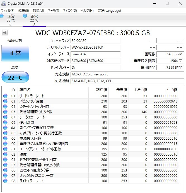Screen dimensions: 186x193
Task: Click the 対応転送モード field SATA/600 | SATA/600
Action: (95, 61)
